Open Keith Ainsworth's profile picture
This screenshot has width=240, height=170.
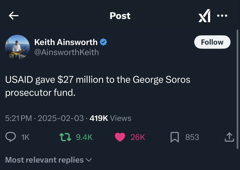pos(17,47)
